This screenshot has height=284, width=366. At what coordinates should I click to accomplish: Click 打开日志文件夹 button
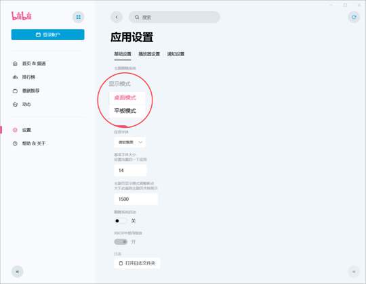pyautogui.click(x=137, y=263)
